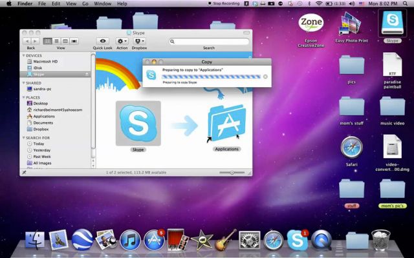The image size is (414, 258).
Task: Open the Go menu
Action: (x=85, y=3)
